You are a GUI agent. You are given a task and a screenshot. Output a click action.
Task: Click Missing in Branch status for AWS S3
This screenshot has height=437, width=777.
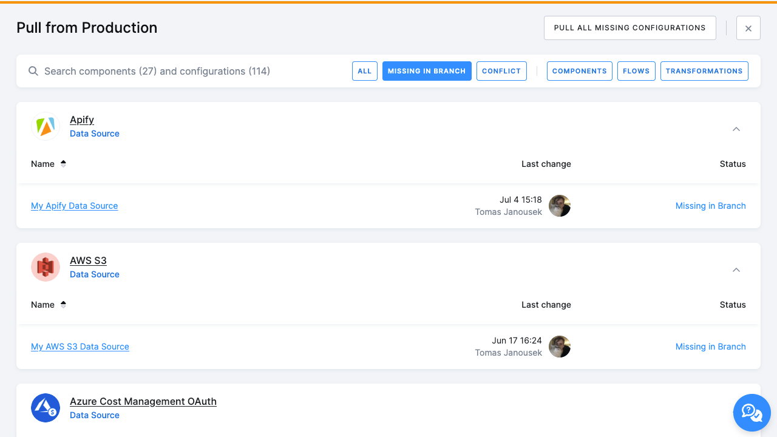point(711,347)
